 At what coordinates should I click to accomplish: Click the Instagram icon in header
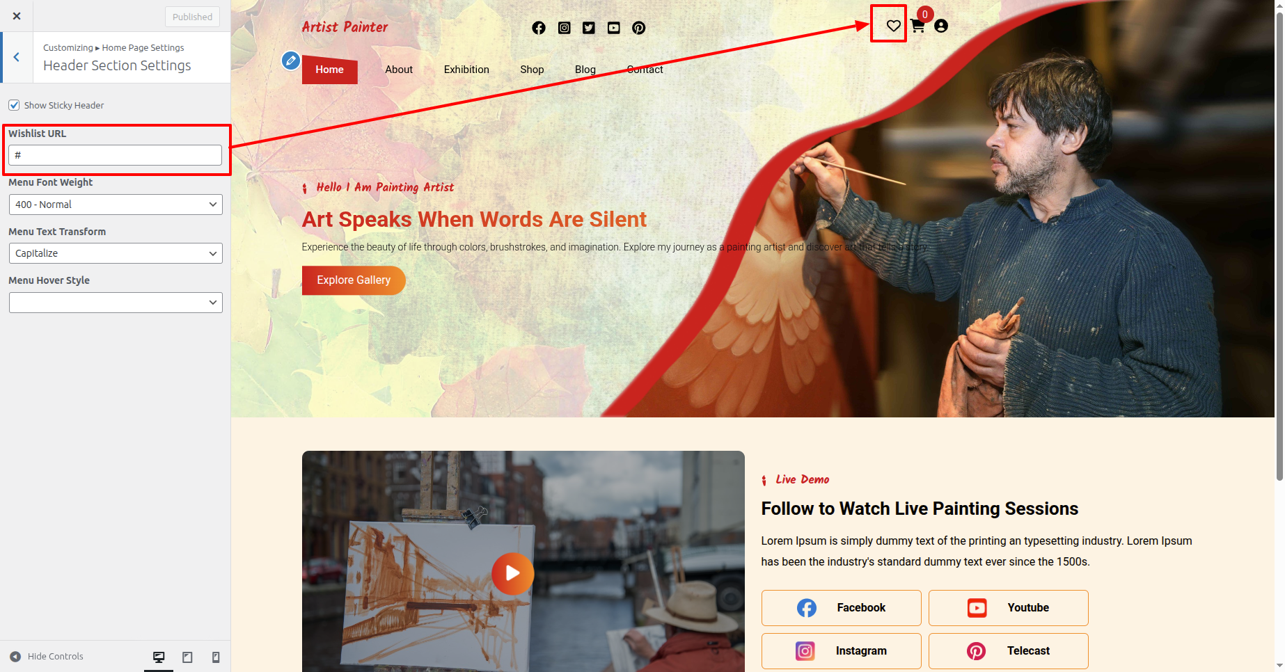coord(565,28)
